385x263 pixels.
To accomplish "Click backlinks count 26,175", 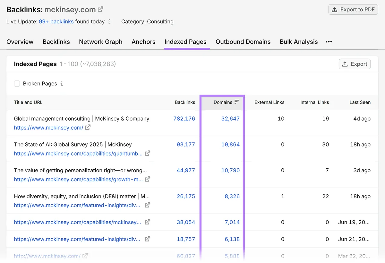I will [186, 196].
